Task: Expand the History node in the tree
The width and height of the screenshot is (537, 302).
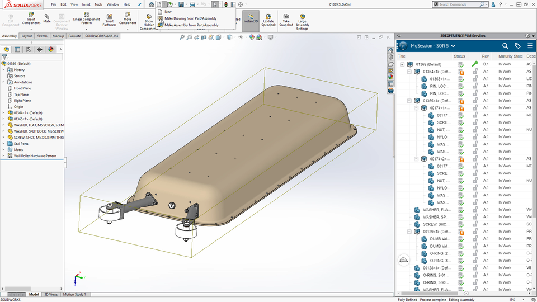Action: pos(3,69)
